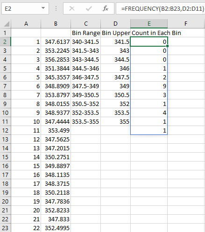
Task: Click cell containing 352.8233
Action: [x=56, y=210]
